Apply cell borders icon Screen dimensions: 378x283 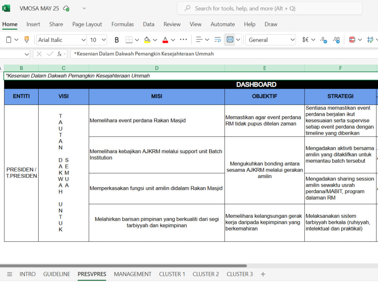point(129,40)
